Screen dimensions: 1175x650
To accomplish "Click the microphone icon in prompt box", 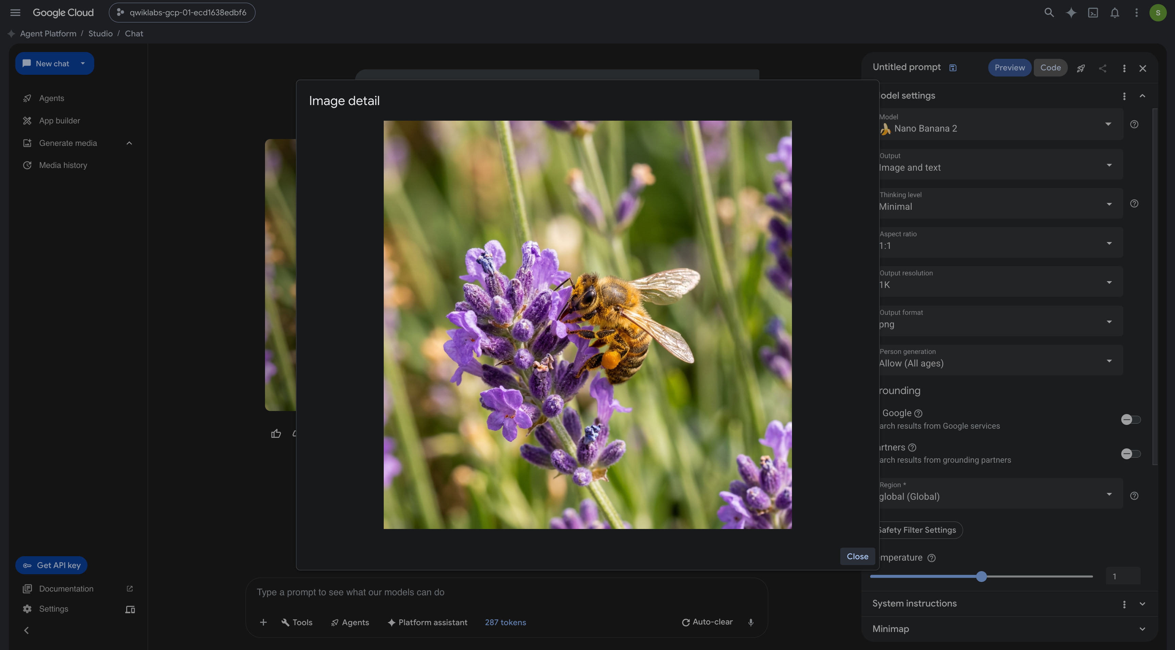I will coord(751,623).
